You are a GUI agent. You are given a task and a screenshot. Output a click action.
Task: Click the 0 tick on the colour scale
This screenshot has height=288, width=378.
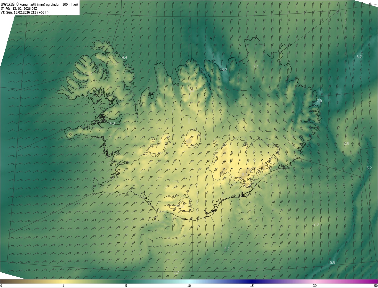1,286
